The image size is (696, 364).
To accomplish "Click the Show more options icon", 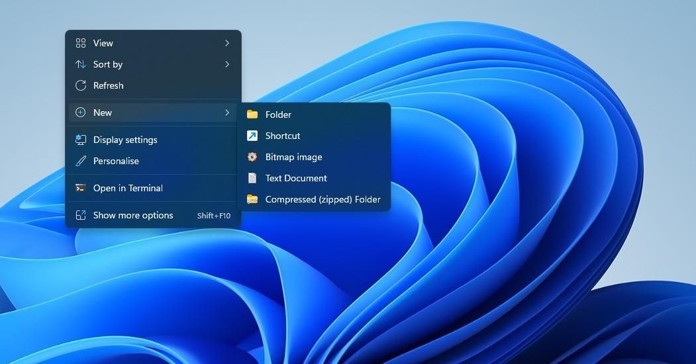I will 80,215.
